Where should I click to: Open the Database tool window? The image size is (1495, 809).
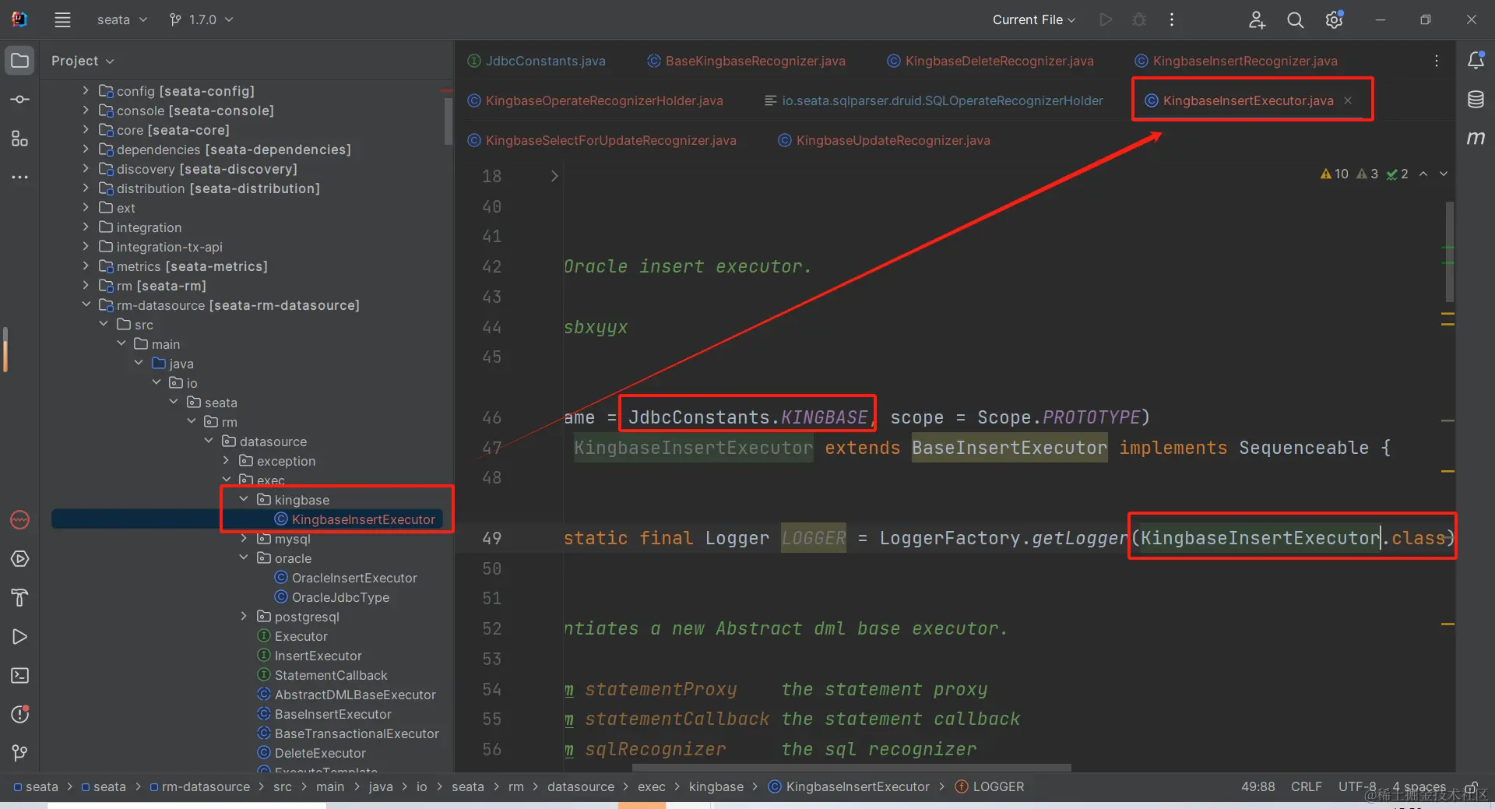click(1476, 100)
